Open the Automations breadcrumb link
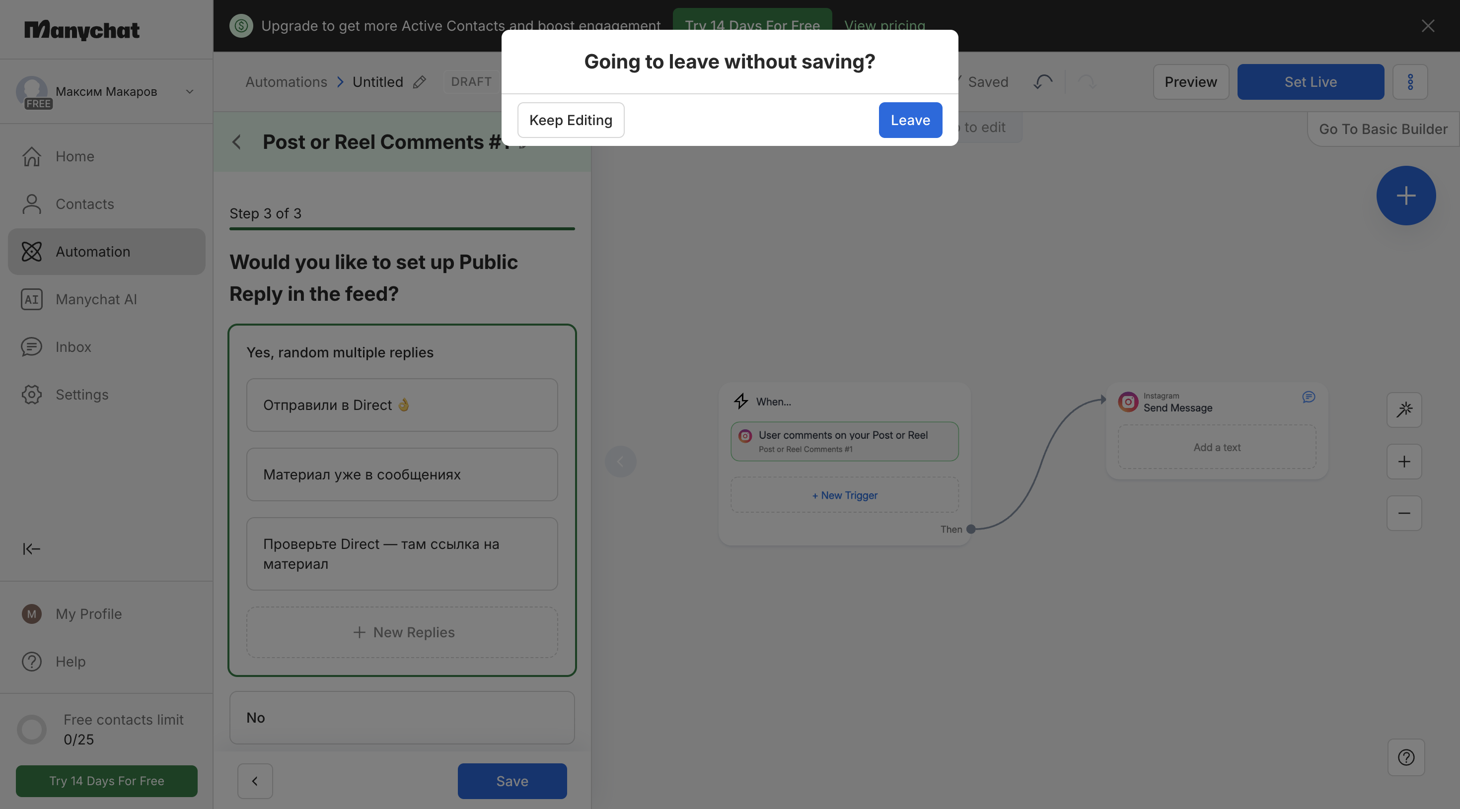The height and width of the screenshot is (809, 1460). (x=286, y=82)
